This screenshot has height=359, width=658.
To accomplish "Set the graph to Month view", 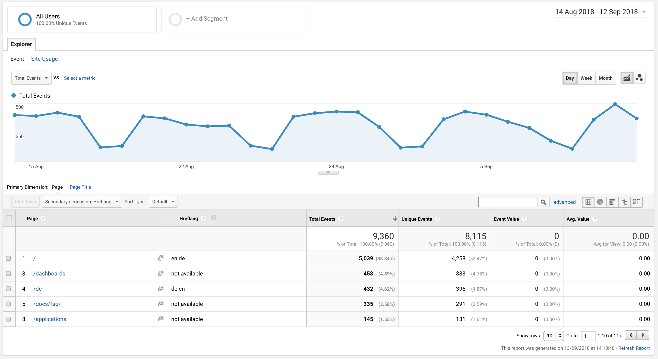I will 606,78.
